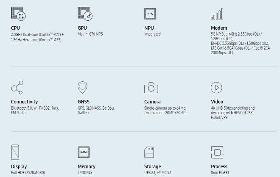This screenshot has width=280, height=177.
Task: Select the CPU heading text
Action: coord(15,28)
